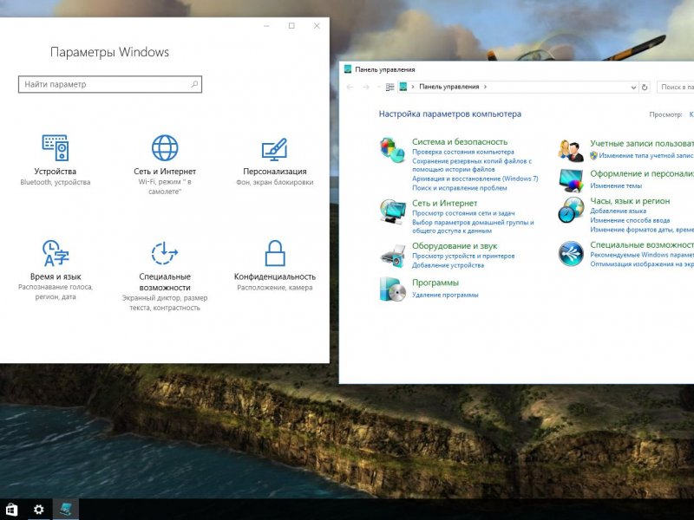Click the Специальные возможности icon in Control Panel
This screenshot has width=694, height=520.
[x=571, y=253]
